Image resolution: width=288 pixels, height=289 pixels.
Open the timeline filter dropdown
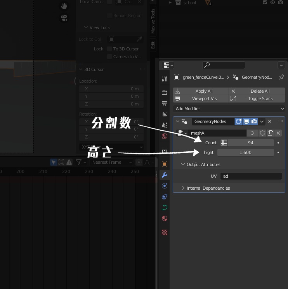point(81,162)
